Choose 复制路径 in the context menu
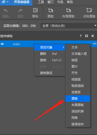 (50, 73)
